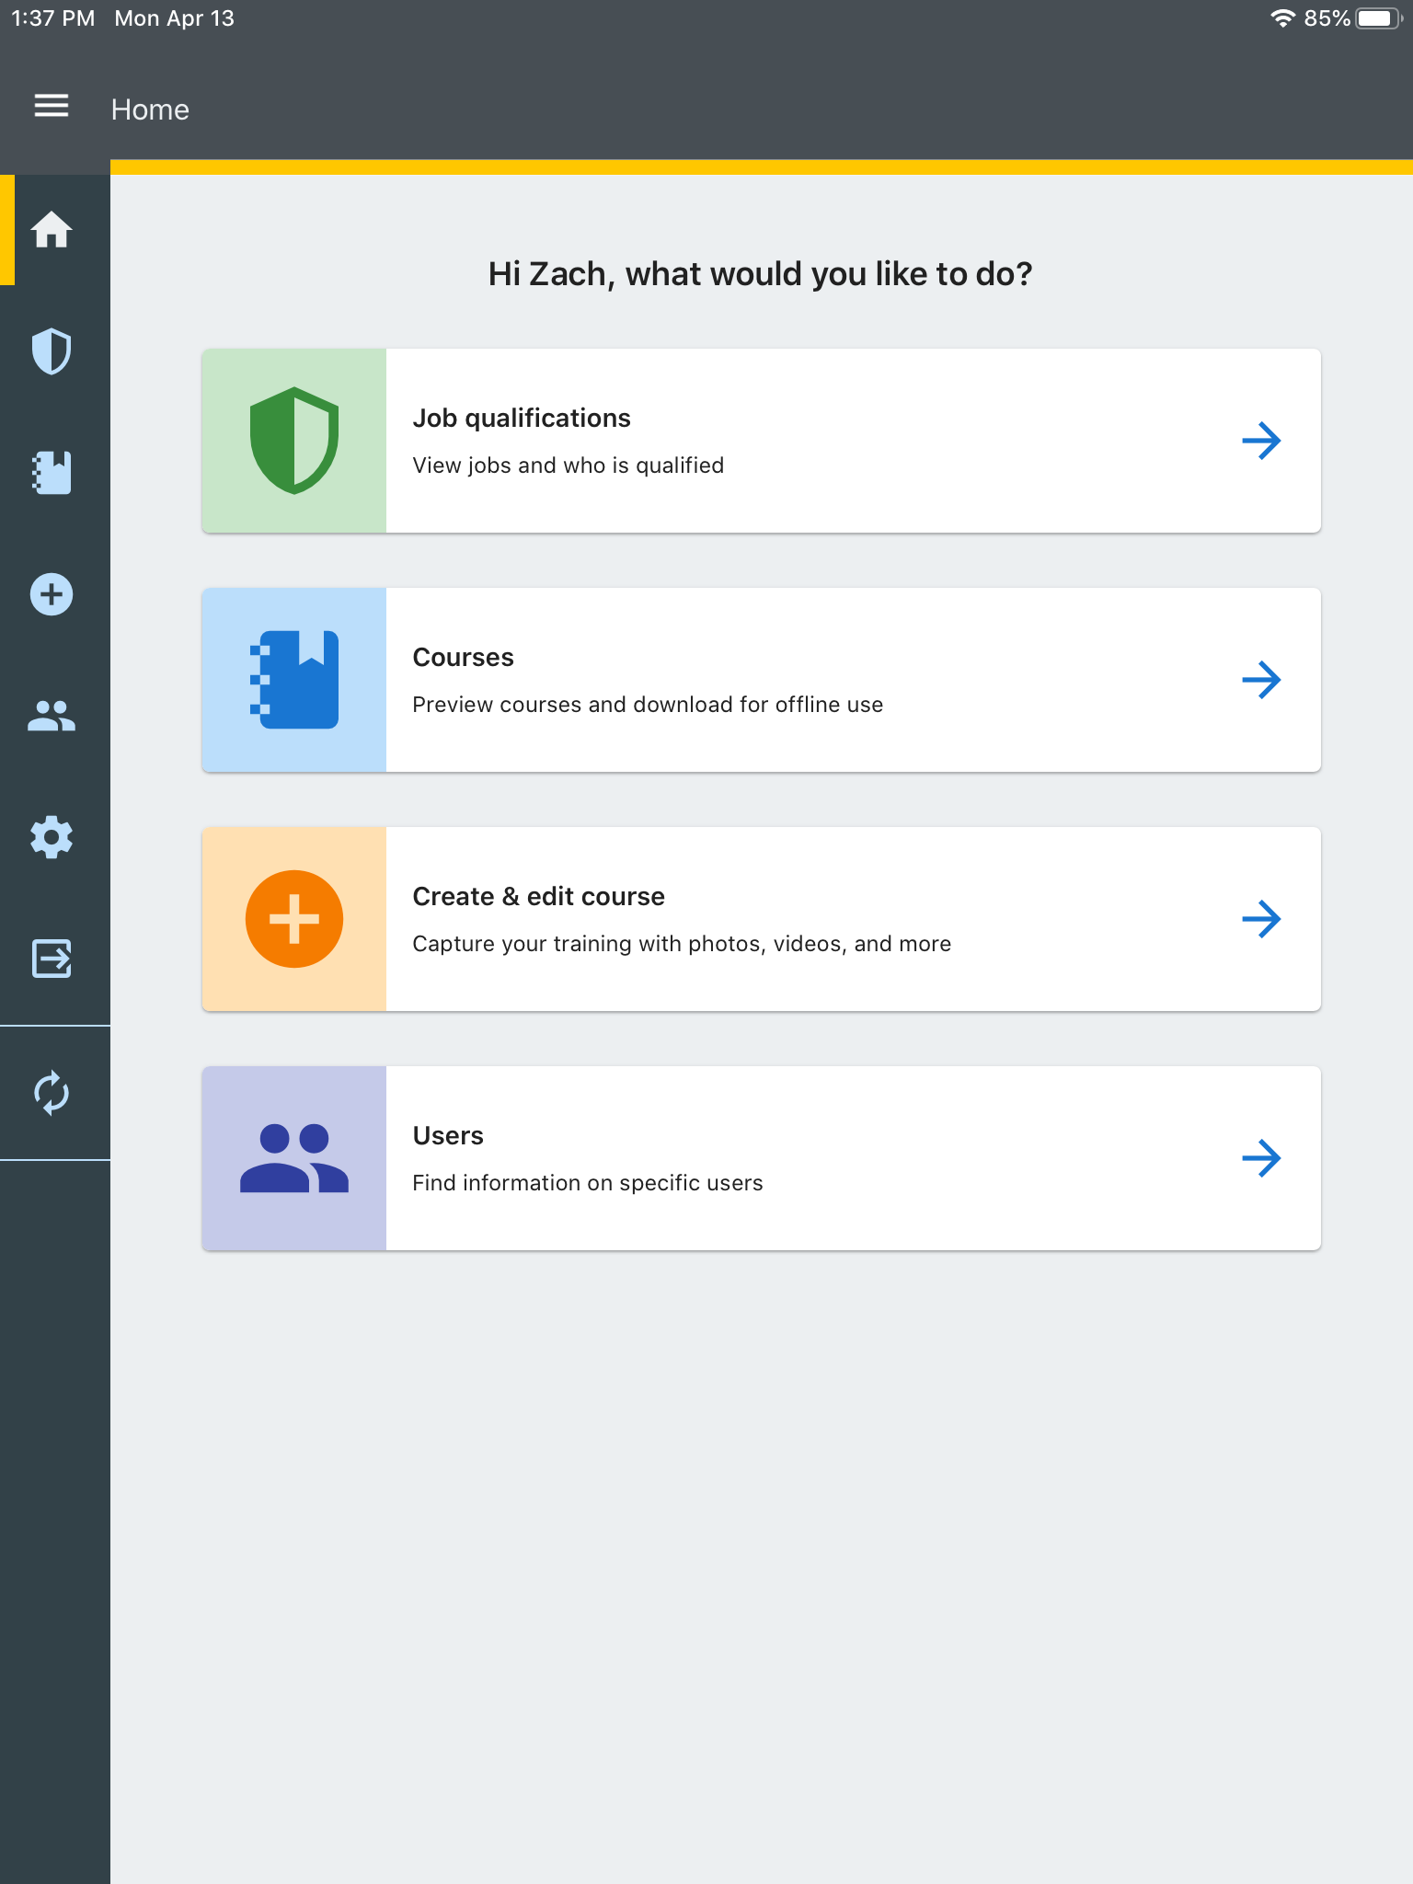Select 'Preview courses and download for offline use'
This screenshot has width=1413, height=1884.
(x=648, y=705)
